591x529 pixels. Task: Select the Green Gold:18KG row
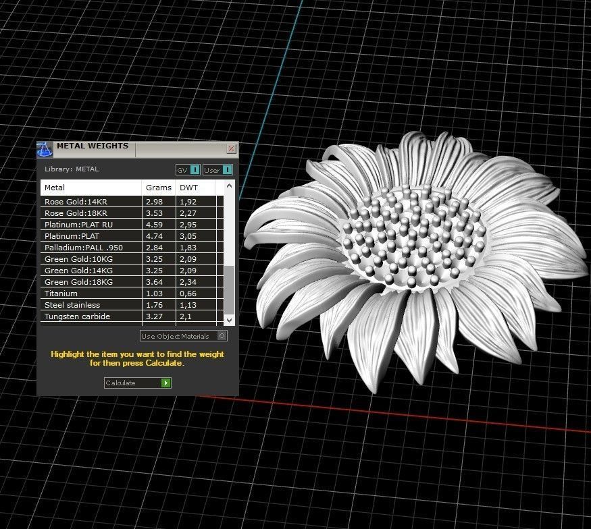pos(132,282)
